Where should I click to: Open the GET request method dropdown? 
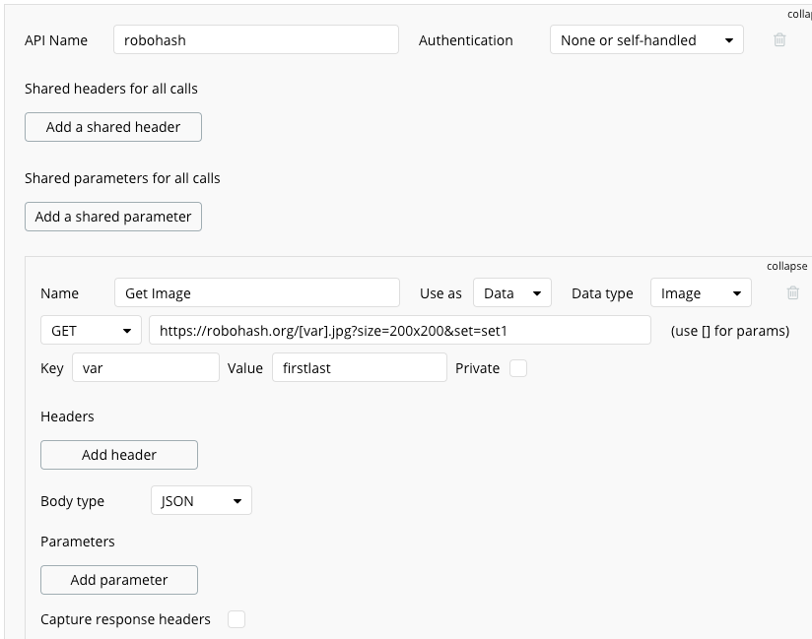90,330
